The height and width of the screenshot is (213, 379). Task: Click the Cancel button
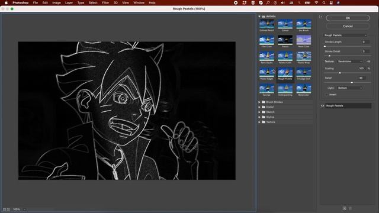[348, 26]
